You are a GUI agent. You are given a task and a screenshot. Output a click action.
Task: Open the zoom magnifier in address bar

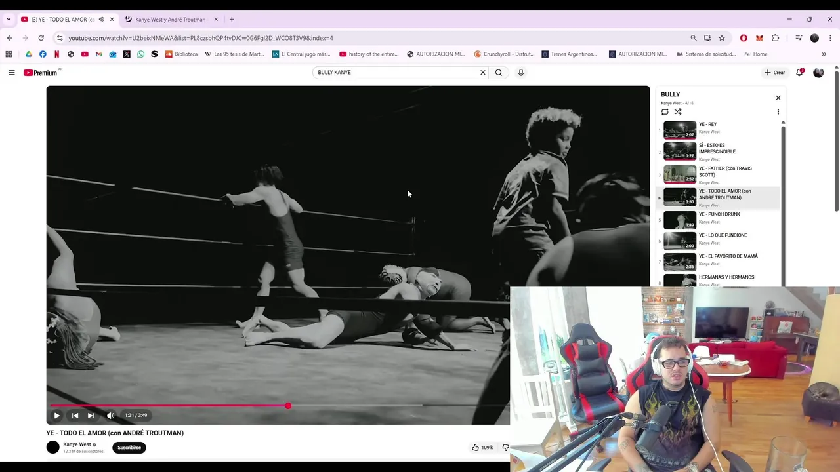[x=693, y=38]
